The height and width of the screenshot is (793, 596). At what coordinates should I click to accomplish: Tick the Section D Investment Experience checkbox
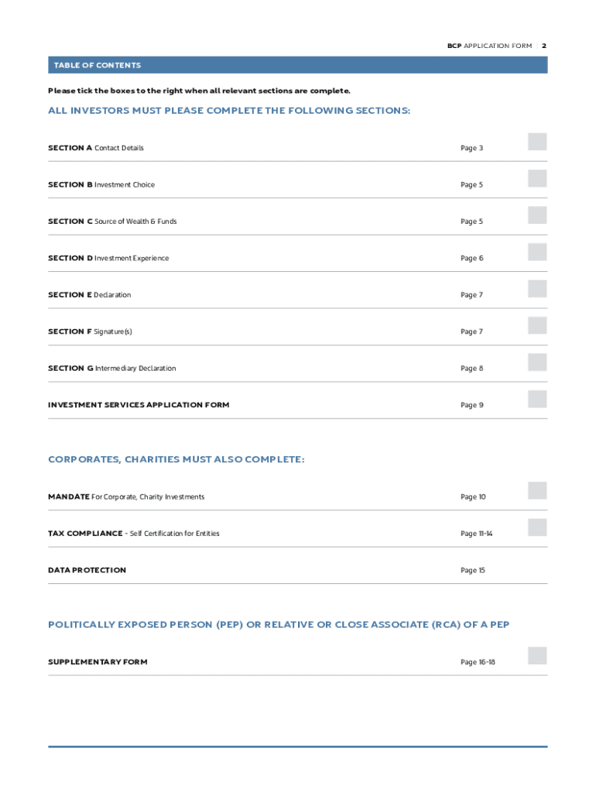point(537,252)
